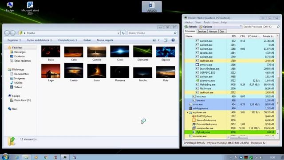
Task: Open Imágenes library in sidebar
Action: point(18,78)
